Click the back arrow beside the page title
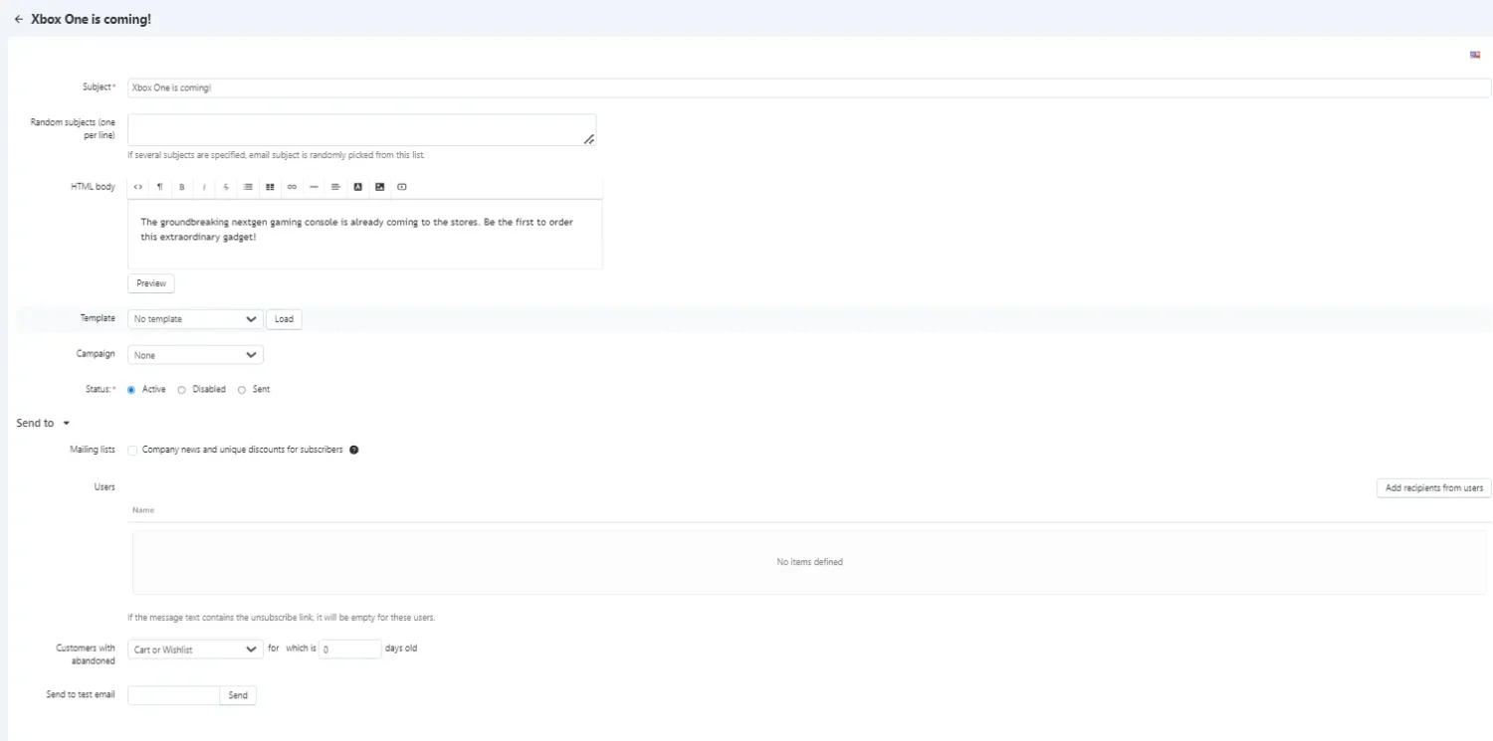The width and height of the screenshot is (1493, 741). (x=19, y=19)
